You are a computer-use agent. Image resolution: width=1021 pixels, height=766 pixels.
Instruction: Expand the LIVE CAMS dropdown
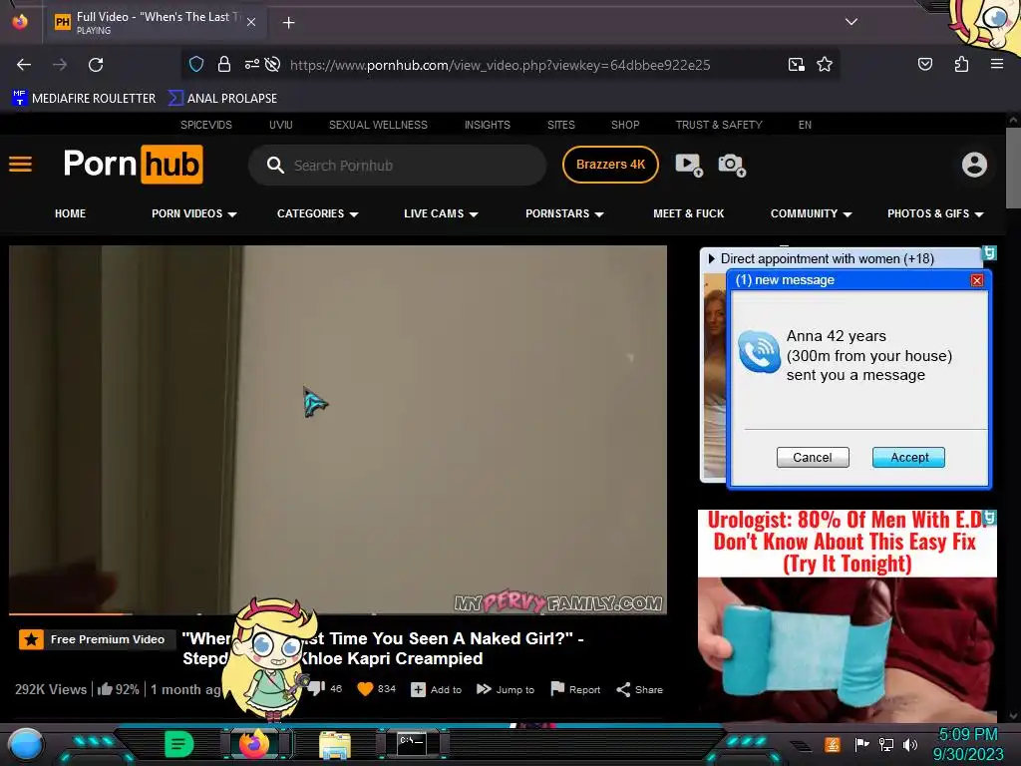click(441, 213)
